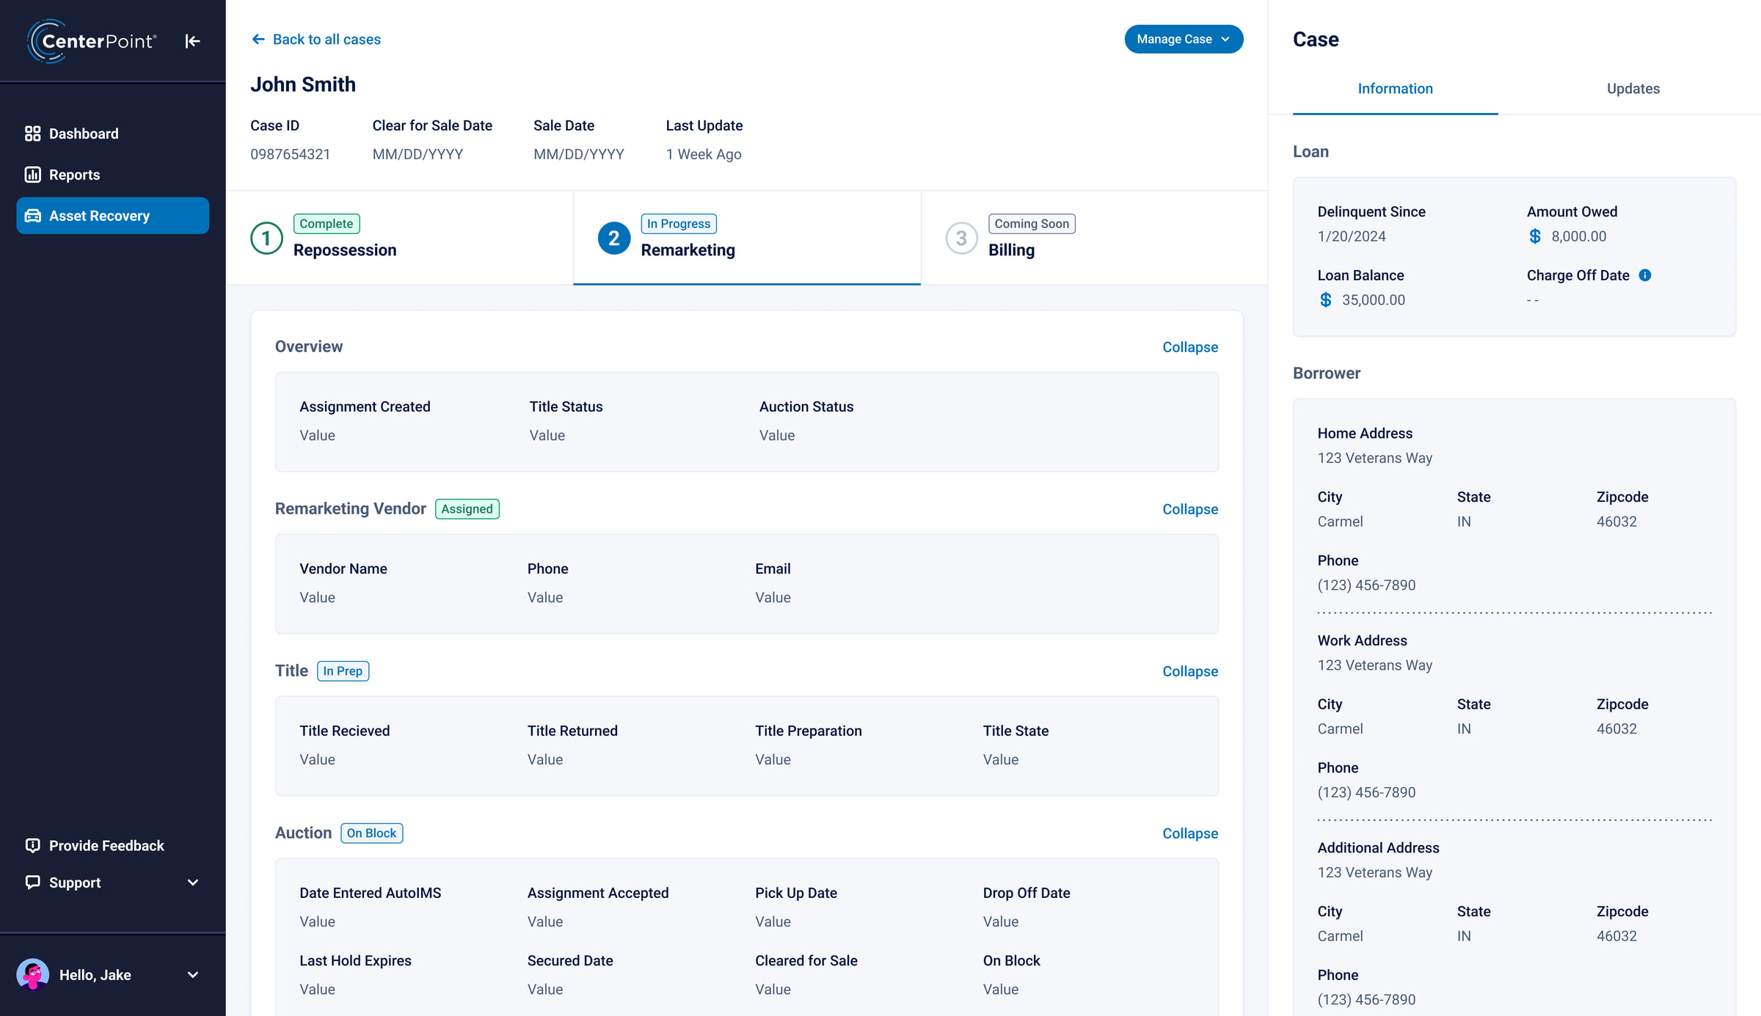The width and height of the screenshot is (1761, 1016).
Task: Click the Coming Soon badge
Action: tap(1032, 224)
